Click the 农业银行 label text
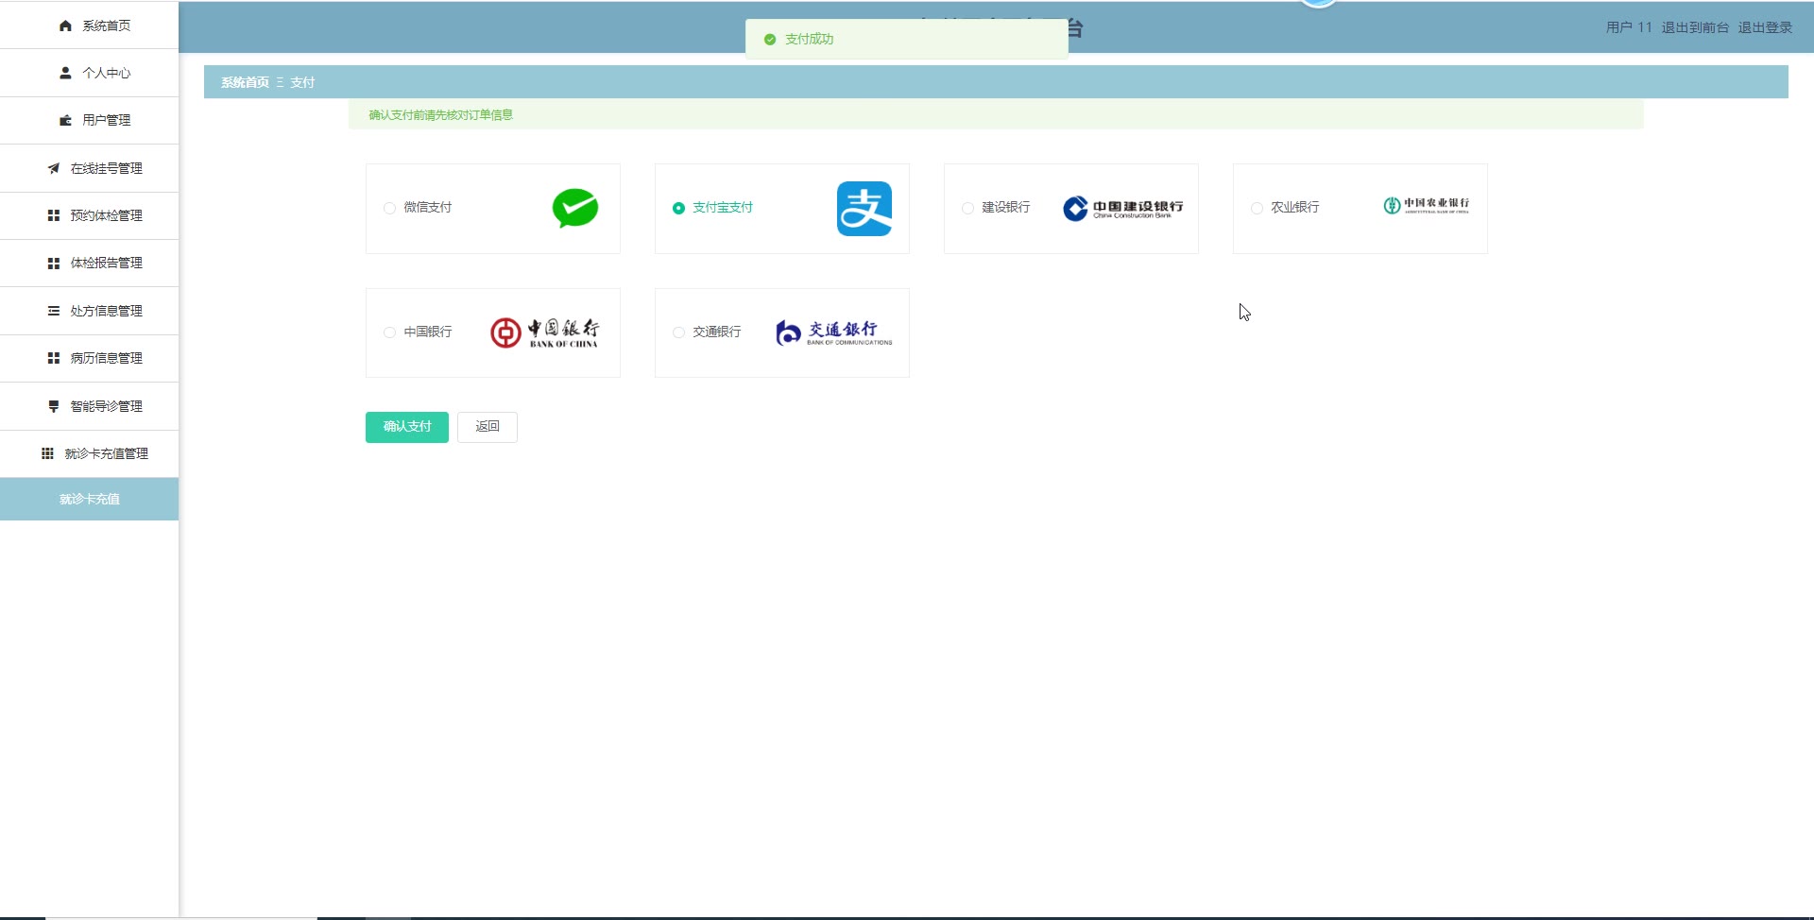 (x=1295, y=208)
